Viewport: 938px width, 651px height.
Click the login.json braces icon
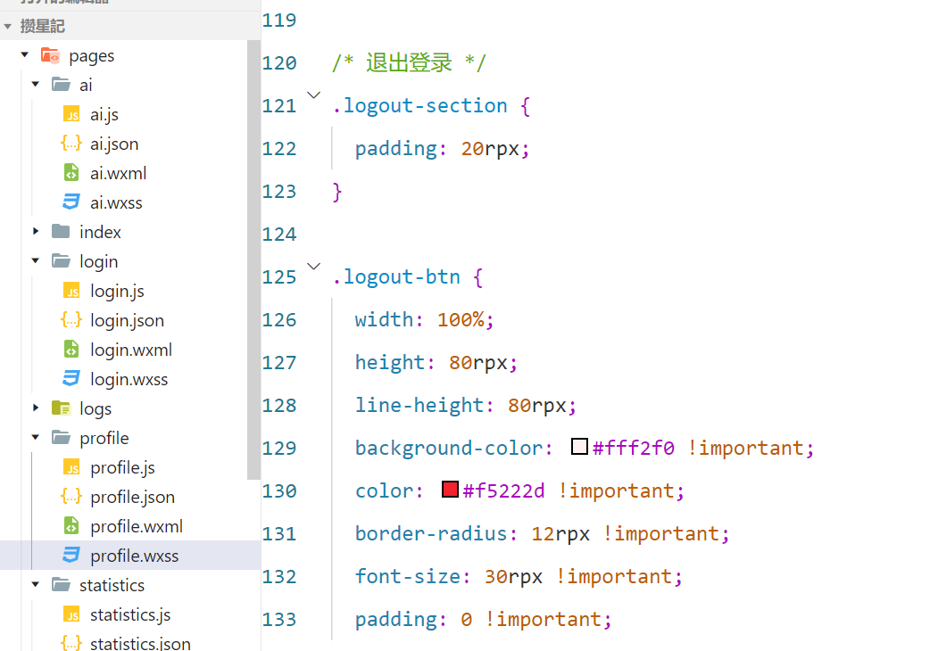click(x=71, y=320)
